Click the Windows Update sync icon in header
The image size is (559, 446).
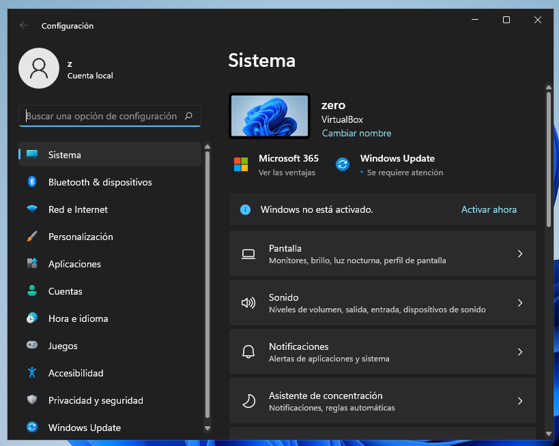343,164
